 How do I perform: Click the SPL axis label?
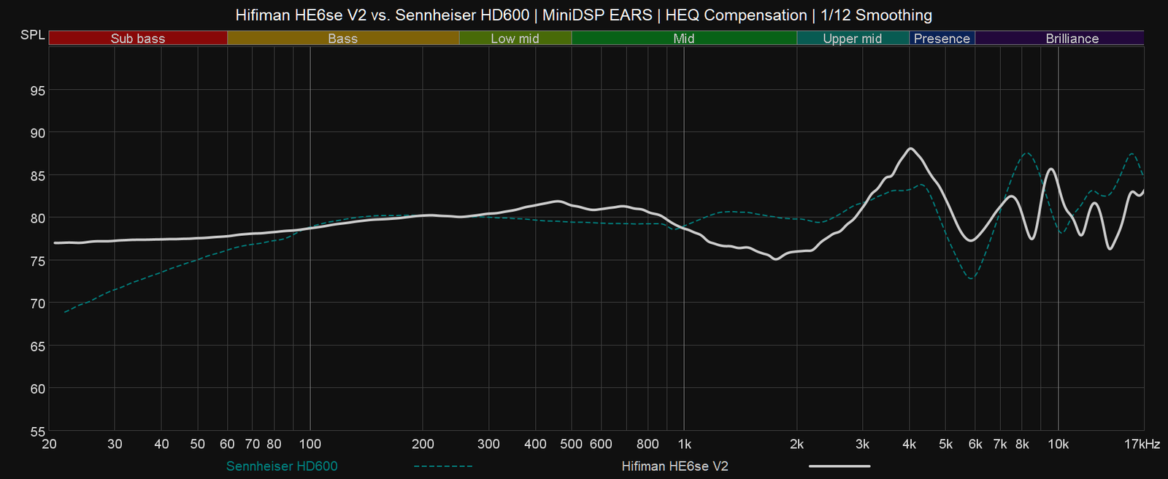(33, 35)
